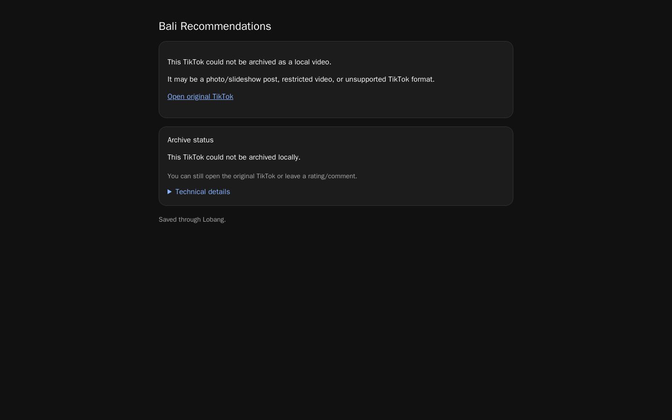Open the original TikTok link

pyautogui.click(x=200, y=97)
